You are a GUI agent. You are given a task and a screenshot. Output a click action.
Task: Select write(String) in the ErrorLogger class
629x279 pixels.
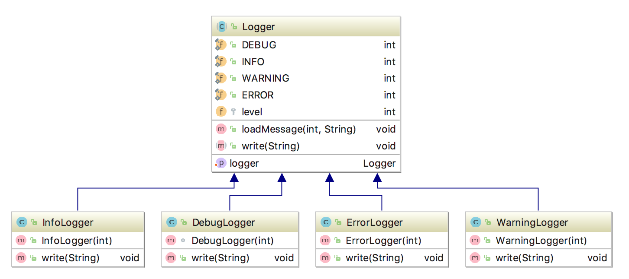375,258
